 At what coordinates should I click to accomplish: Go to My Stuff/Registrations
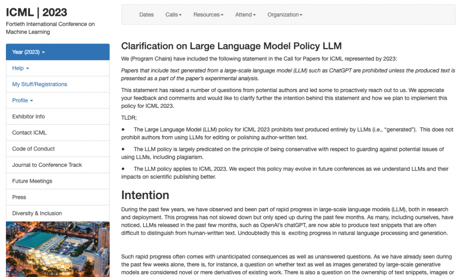58,84
